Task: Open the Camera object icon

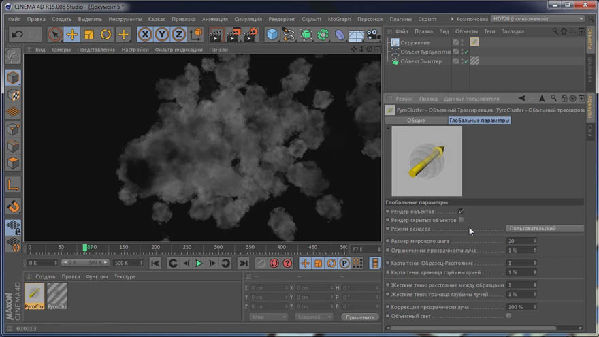Action: pos(373,35)
